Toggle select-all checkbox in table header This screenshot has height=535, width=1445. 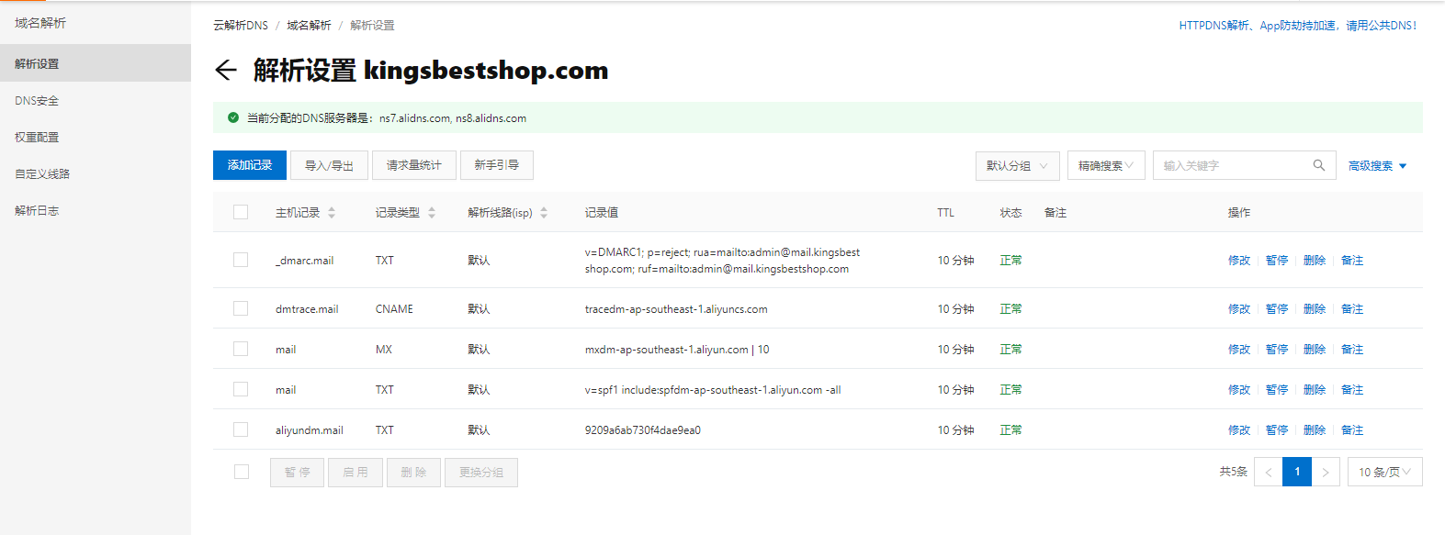tap(241, 212)
